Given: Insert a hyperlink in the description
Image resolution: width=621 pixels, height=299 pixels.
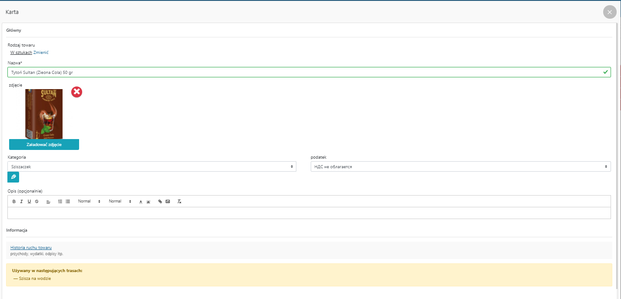Looking at the screenshot, I should tap(160, 202).
